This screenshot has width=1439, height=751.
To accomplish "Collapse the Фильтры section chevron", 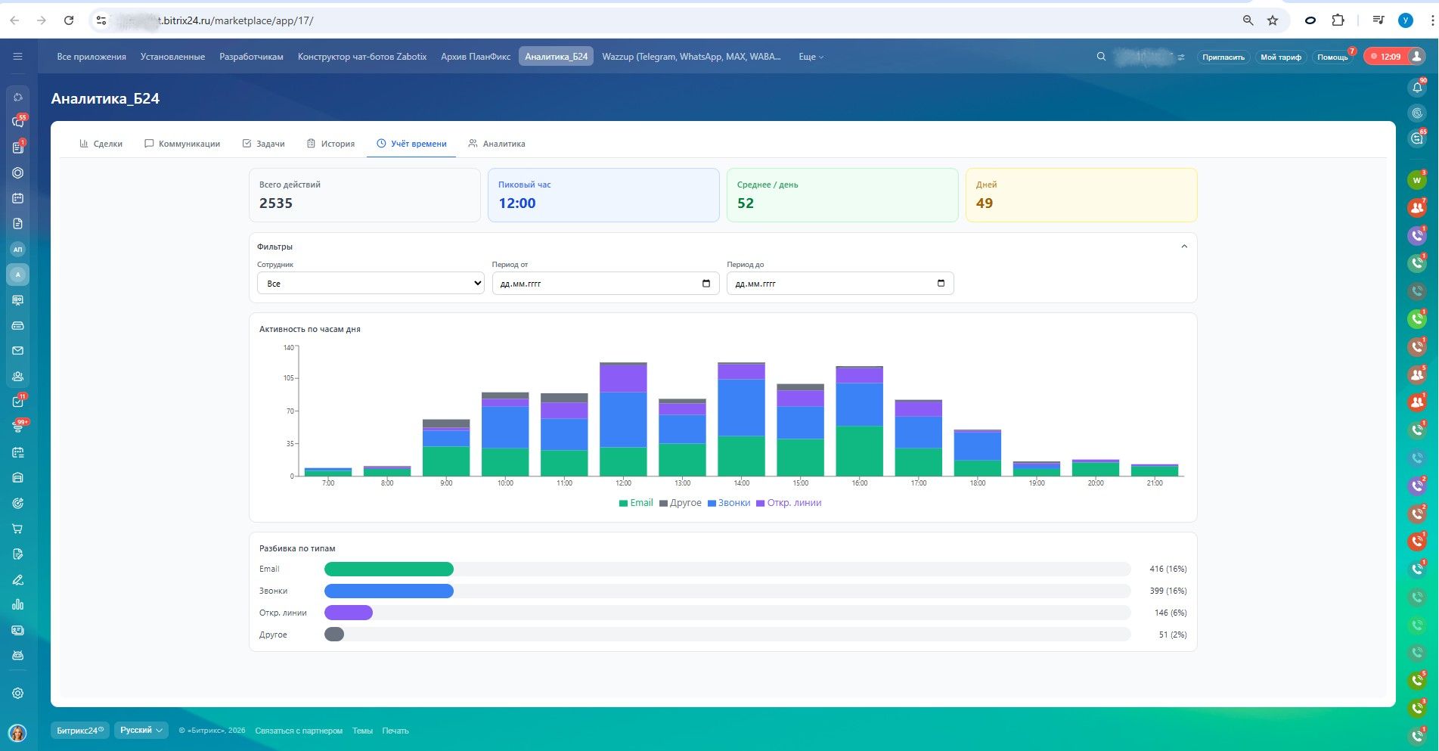I will tap(1184, 247).
